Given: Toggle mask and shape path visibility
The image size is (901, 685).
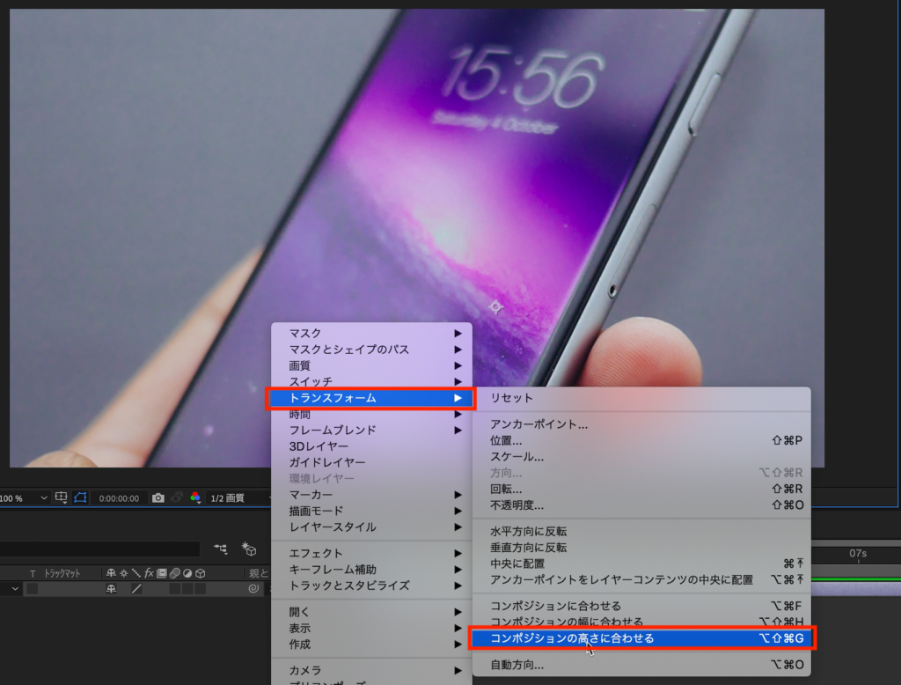Looking at the screenshot, I should tap(80, 497).
